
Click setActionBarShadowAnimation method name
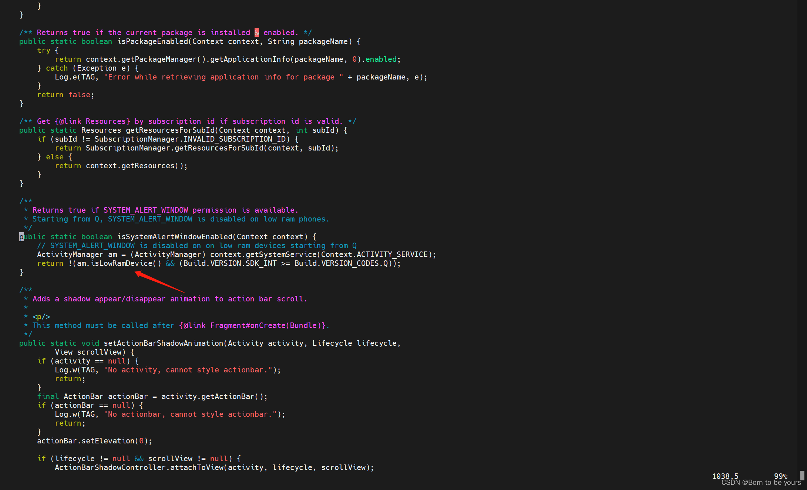(x=164, y=343)
